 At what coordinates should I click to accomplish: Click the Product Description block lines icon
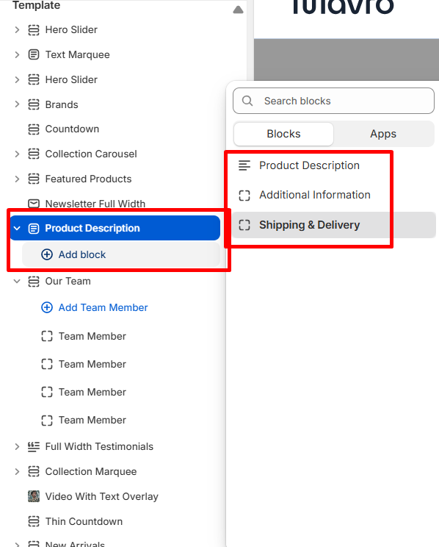[244, 165]
